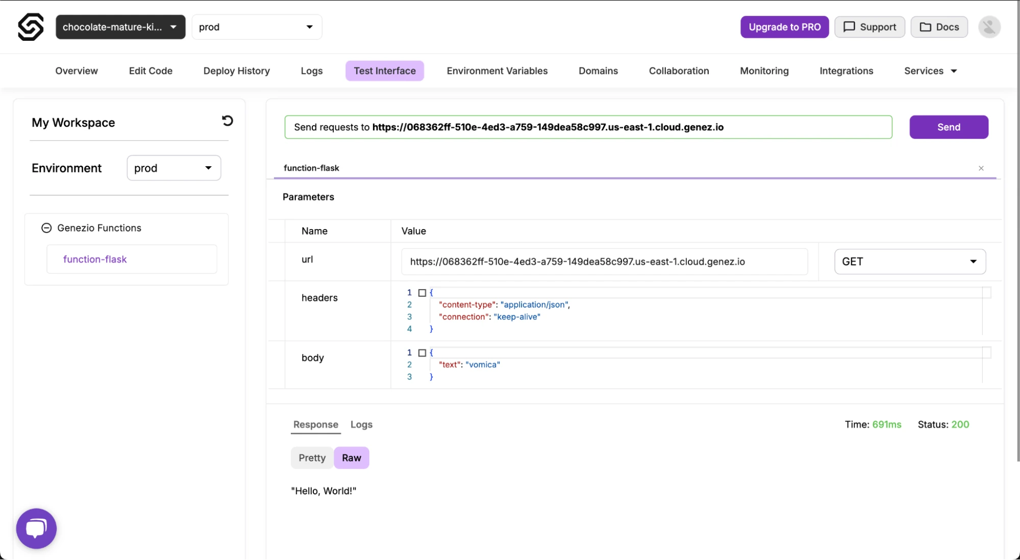Click the Genezio logo icon
The width and height of the screenshot is (1020, 560).
pos(31,27)
